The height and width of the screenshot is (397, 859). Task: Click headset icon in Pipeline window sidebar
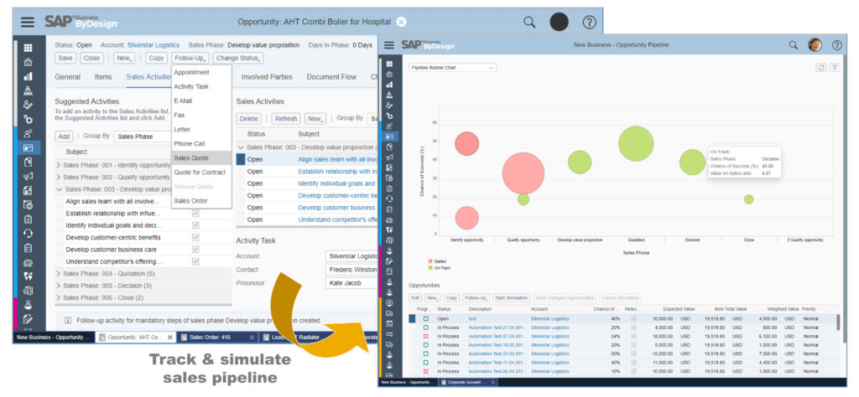coord(389,198)
